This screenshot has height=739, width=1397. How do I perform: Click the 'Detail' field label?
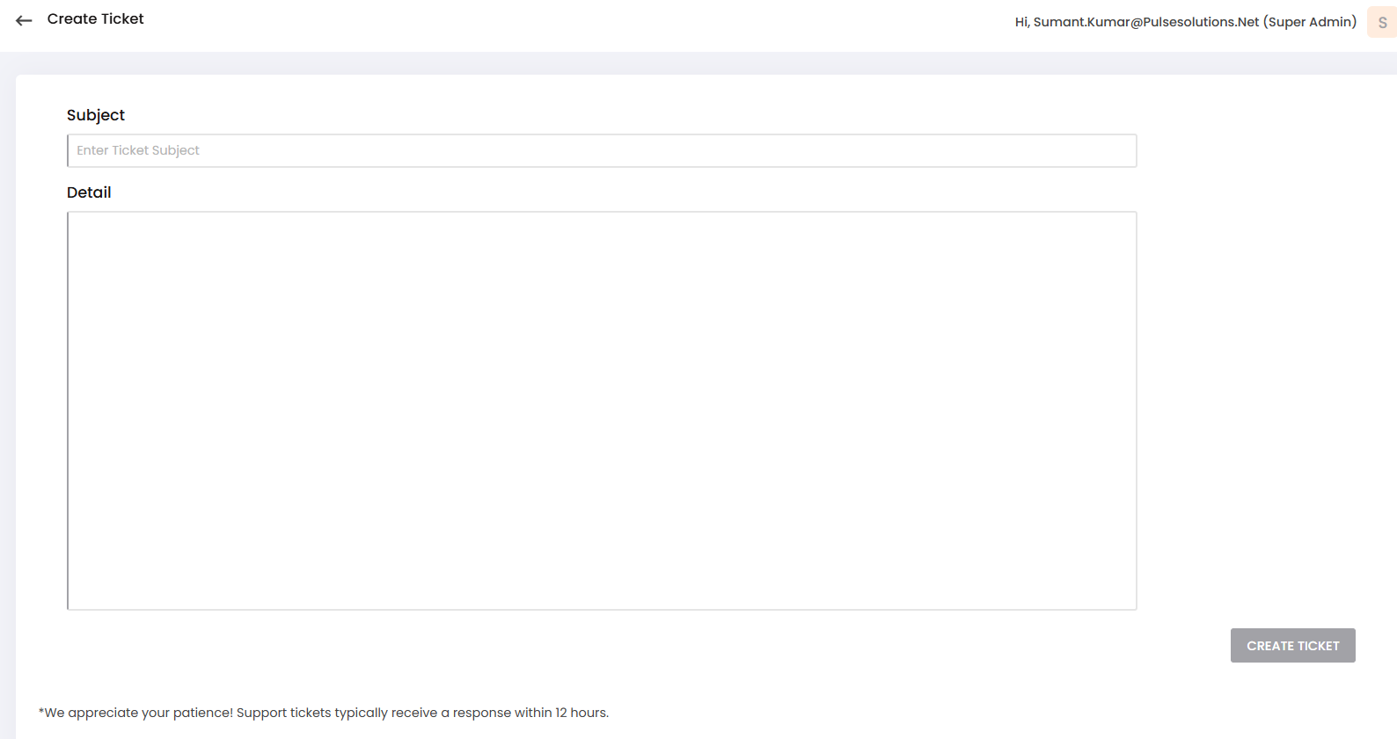click(89, 192)
